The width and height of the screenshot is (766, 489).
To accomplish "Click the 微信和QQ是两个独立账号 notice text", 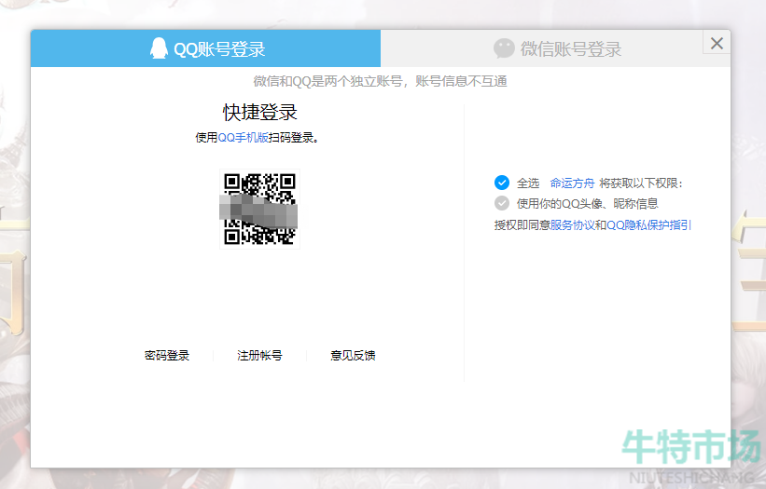I will coord(380,81).
